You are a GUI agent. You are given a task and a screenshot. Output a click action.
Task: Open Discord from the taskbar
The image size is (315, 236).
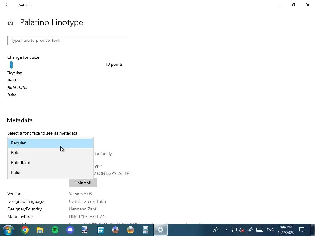pyautogui.click(x=70, y=230)
